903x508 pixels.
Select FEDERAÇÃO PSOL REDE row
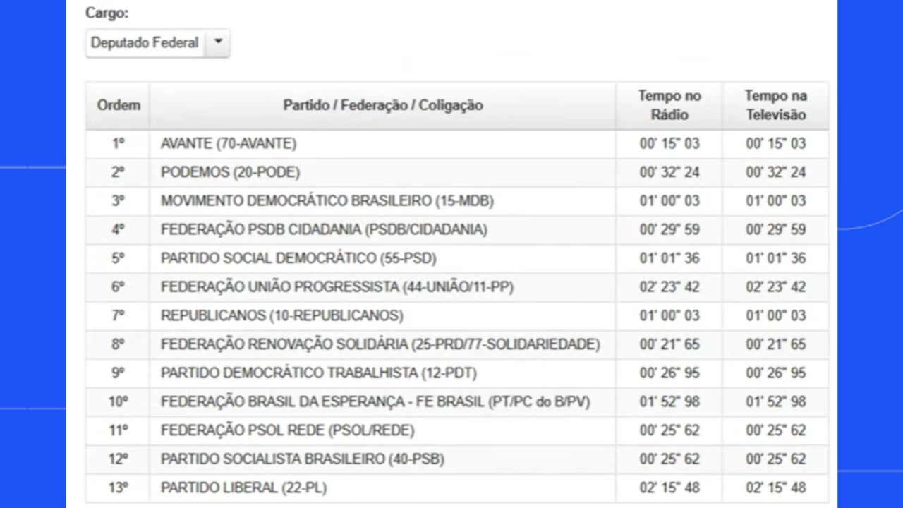click(x=457, y=430)
